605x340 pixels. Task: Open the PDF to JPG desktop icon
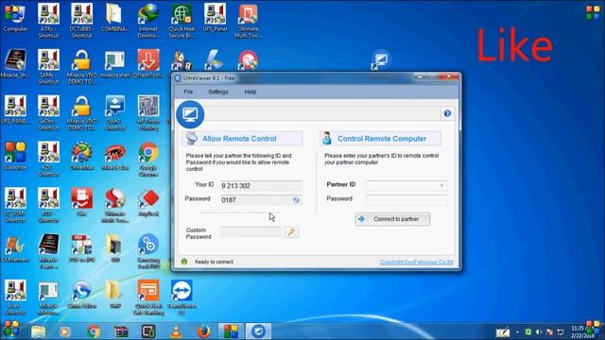[81, 248]
